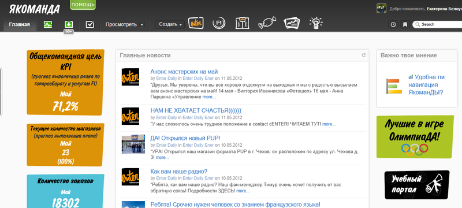
Task: Expand the Создать dropdown button
Action: pyautogui.click(x=170, y=24)
